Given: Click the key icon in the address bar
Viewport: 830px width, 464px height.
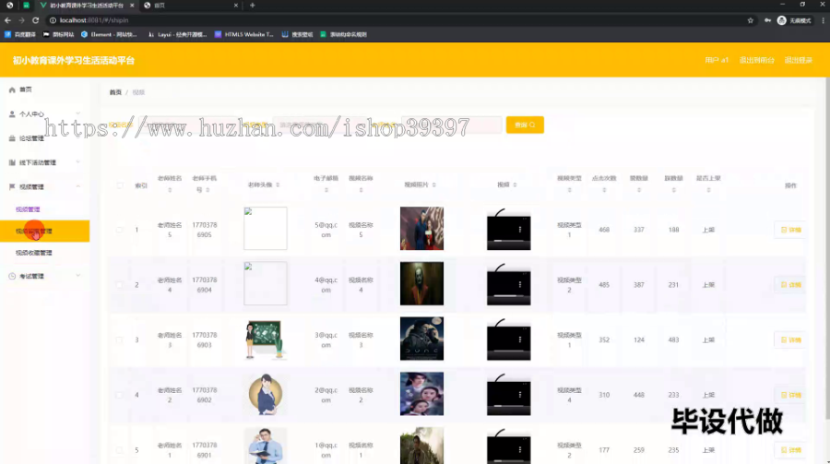Looking at the screenshot, I should [x=767, y=20].
